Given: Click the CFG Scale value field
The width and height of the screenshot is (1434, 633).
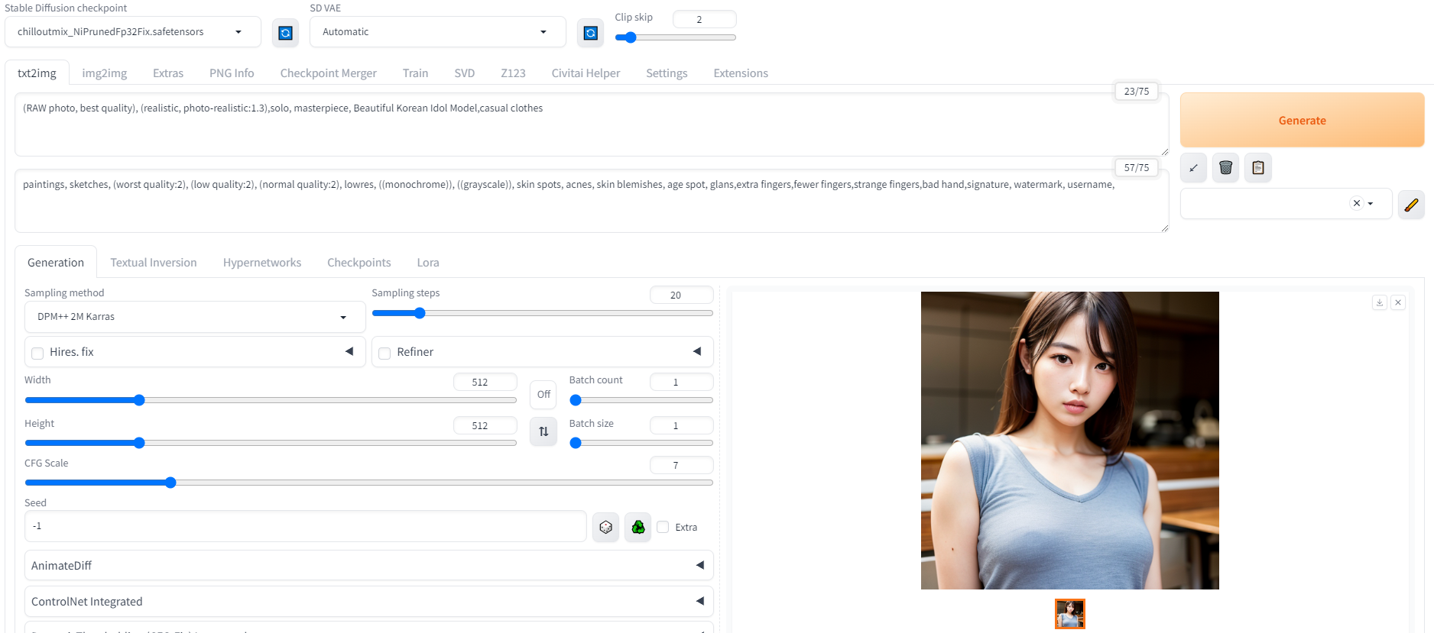Looking at the screenshot, I should [681, 465].
